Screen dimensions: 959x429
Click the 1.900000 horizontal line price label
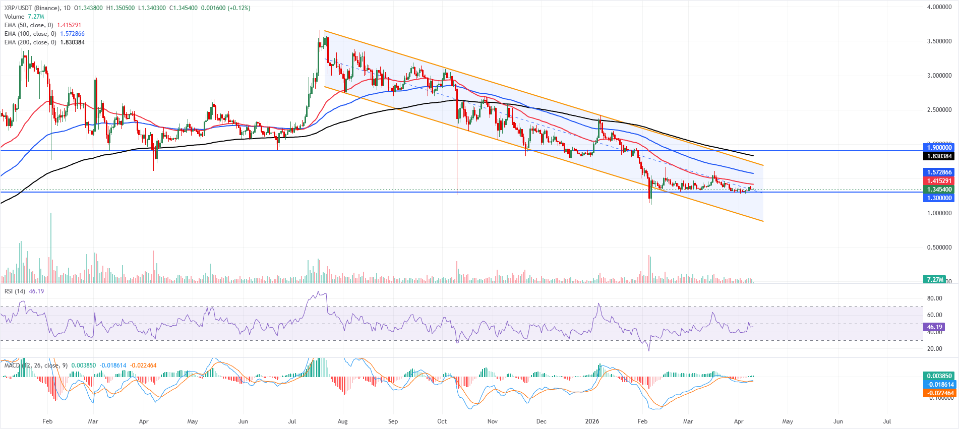[x=939, y=148]
